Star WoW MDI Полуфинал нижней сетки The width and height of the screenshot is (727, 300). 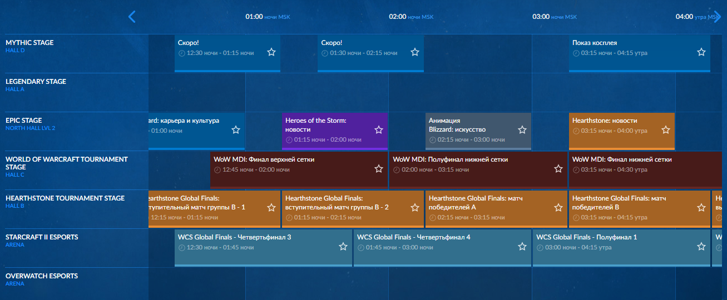(558, 169)
